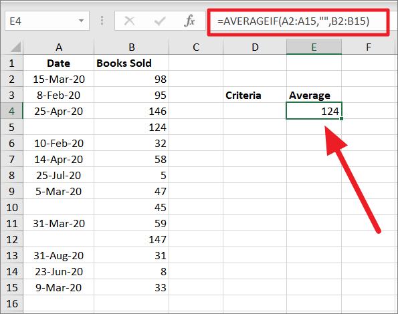Select column E header
Image resolution: width=398 pixels, height=314 pixels.
[314, 47]
